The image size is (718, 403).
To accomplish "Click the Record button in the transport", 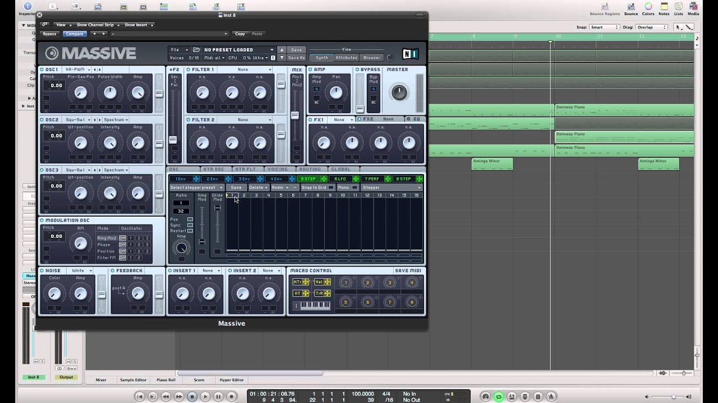I will pyautogui.click(x=231, y=396).
